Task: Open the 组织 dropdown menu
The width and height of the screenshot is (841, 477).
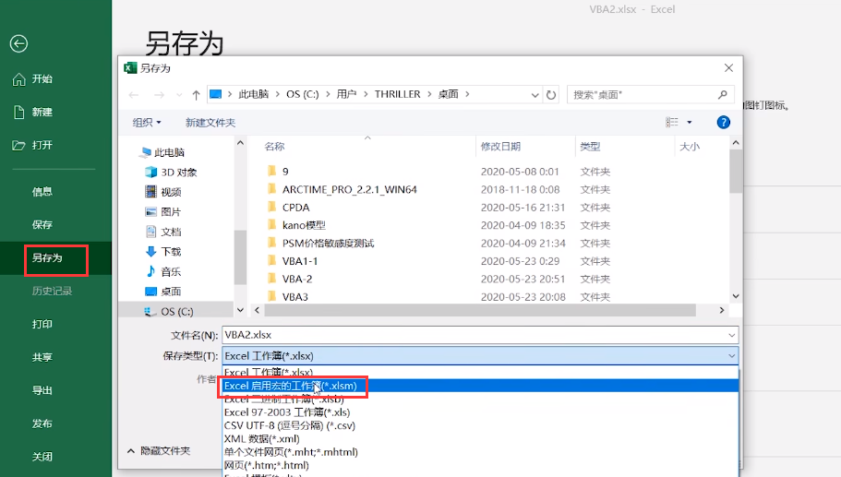Action: click(x=147, y=122)
